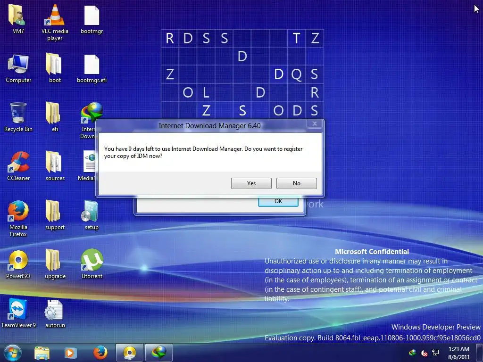Click the muted volume tray icon
The height and width of the screenshot is (362, 483).
tap(424, 353)
